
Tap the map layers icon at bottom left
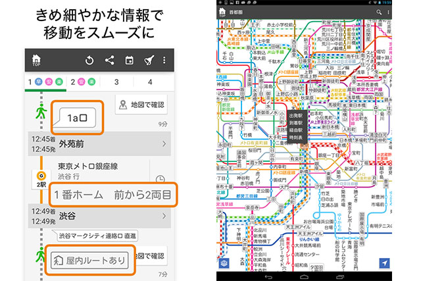tap(224, 263)
